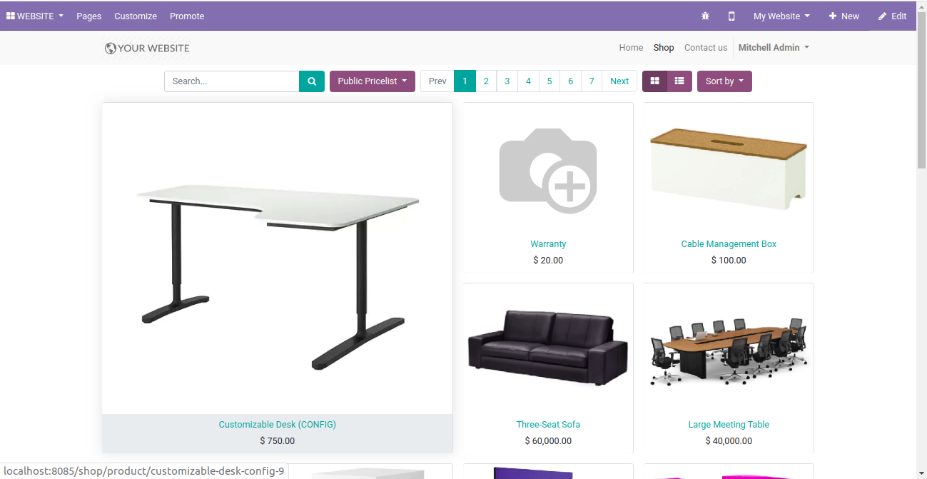Open the WEBSITE apps menu

point(35,16)
